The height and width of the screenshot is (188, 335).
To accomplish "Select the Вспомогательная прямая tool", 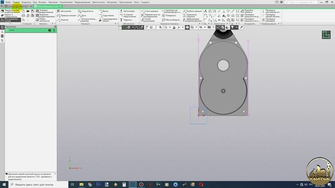I will click(x=87, y=20).
